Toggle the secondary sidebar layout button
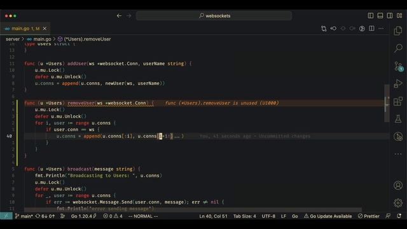407x229 pixels. [390, 15]
